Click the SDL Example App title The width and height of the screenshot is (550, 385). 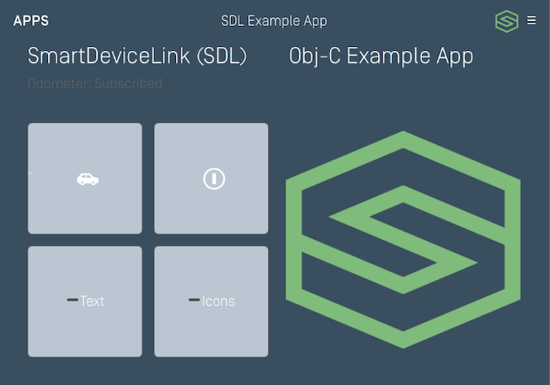pos(274,21)
